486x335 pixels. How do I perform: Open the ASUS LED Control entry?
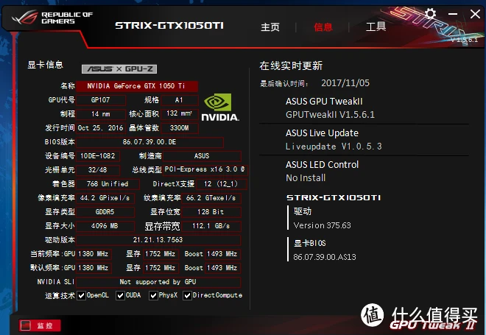click(x=322, y=171)
